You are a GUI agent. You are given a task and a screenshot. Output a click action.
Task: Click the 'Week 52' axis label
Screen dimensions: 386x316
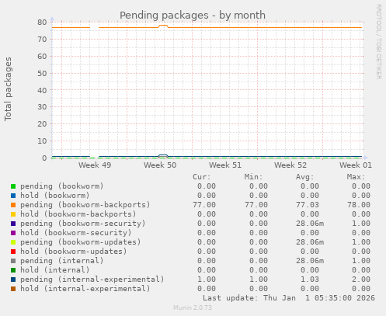coord(290,165)
